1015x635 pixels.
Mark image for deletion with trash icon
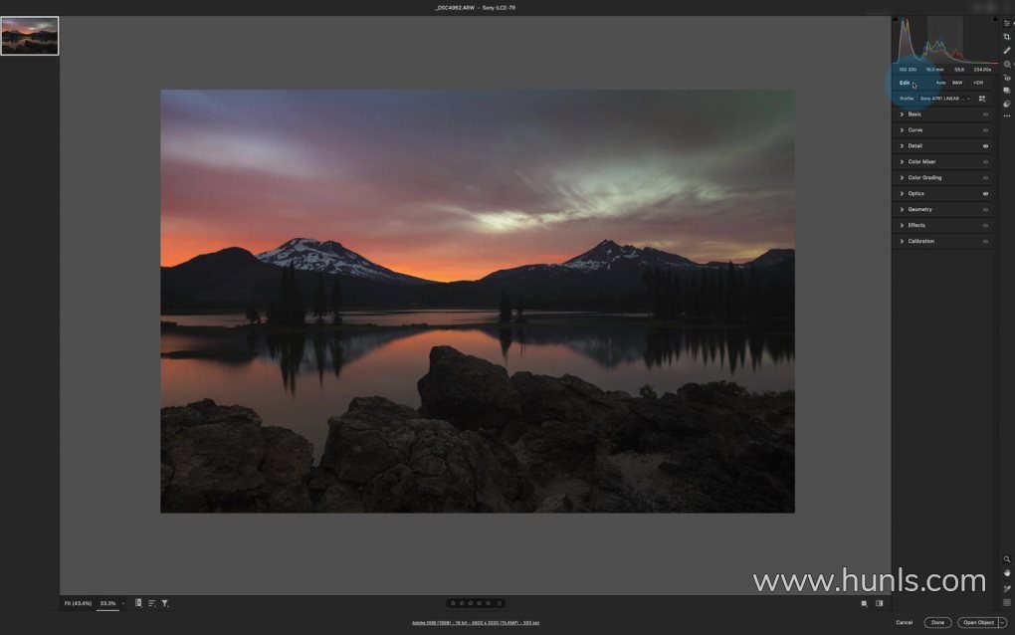point(500,602)
